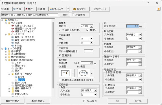The height and width of the screenshot is (105, 162).
Task: Click the 塗り潰し item icon
Action: [13, 68]
